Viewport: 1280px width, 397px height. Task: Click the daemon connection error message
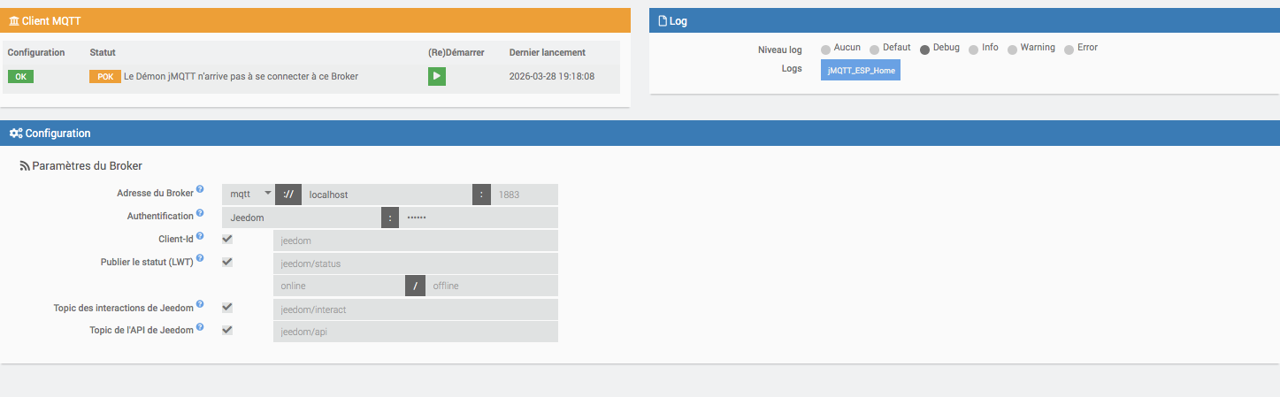241,77
